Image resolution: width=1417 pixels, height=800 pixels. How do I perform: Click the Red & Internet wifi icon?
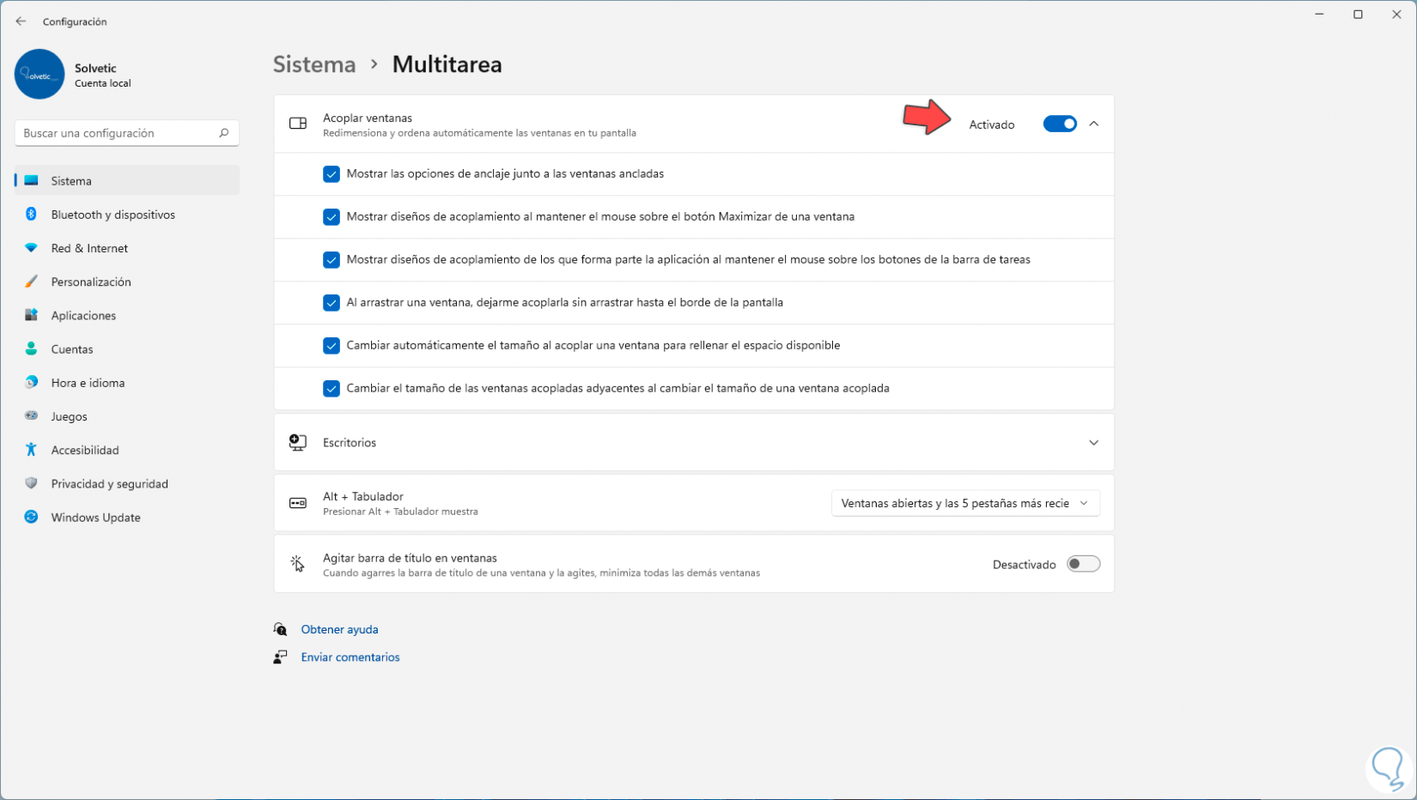click(31, 248)
